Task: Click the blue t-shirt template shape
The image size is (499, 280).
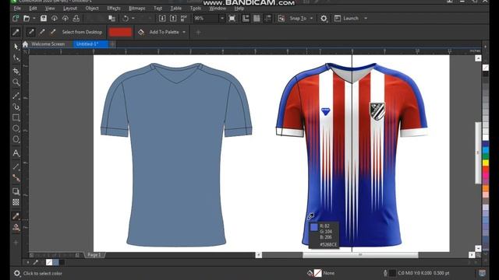Action: [176, 154]
